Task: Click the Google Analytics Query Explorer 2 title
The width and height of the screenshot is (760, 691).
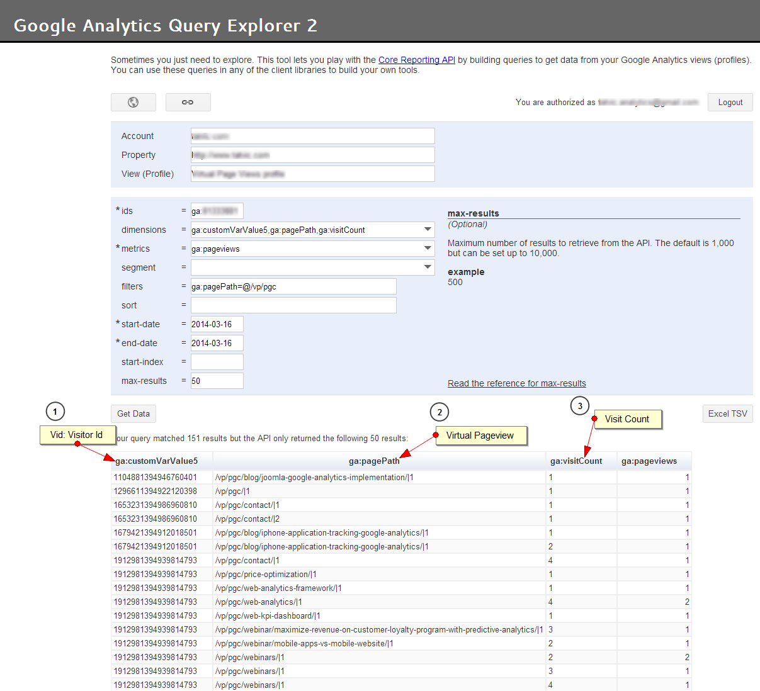Action: tap(166, 25)
